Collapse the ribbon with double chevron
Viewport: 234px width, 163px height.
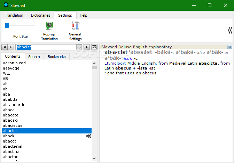pos(230,30)
